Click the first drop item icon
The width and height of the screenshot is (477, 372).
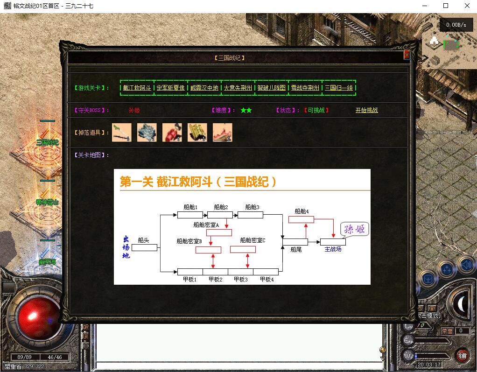(x=122, y=133)
